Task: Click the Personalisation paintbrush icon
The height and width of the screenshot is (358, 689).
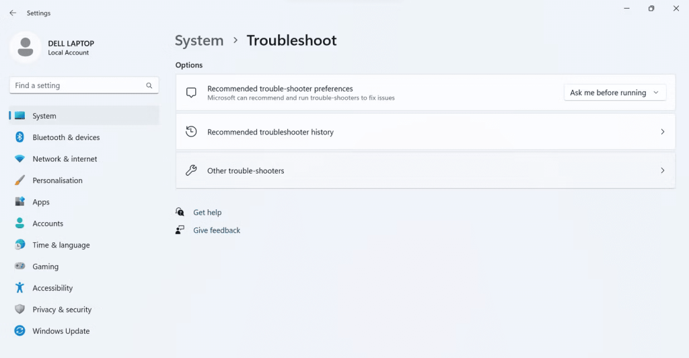Action: coord(20,180)
